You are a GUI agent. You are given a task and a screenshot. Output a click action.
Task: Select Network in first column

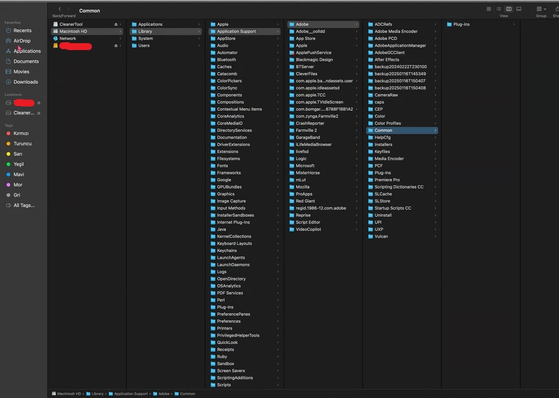[87, 39]
